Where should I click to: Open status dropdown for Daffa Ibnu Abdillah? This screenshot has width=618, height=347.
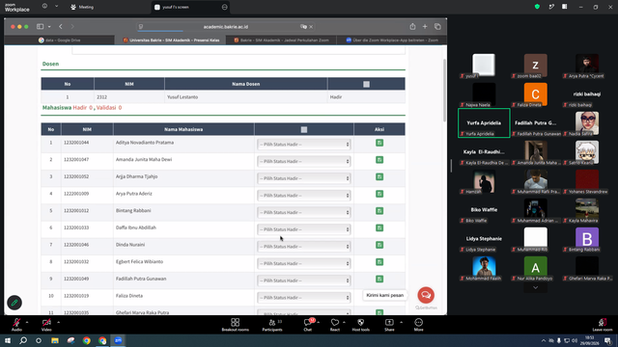pos(303,229)
